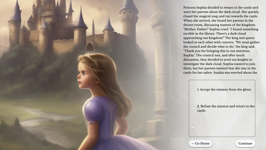Click the cut-off last line of story text
This screenshot has width=266, height=150.
pyautogui.click(x=220, y=73)
